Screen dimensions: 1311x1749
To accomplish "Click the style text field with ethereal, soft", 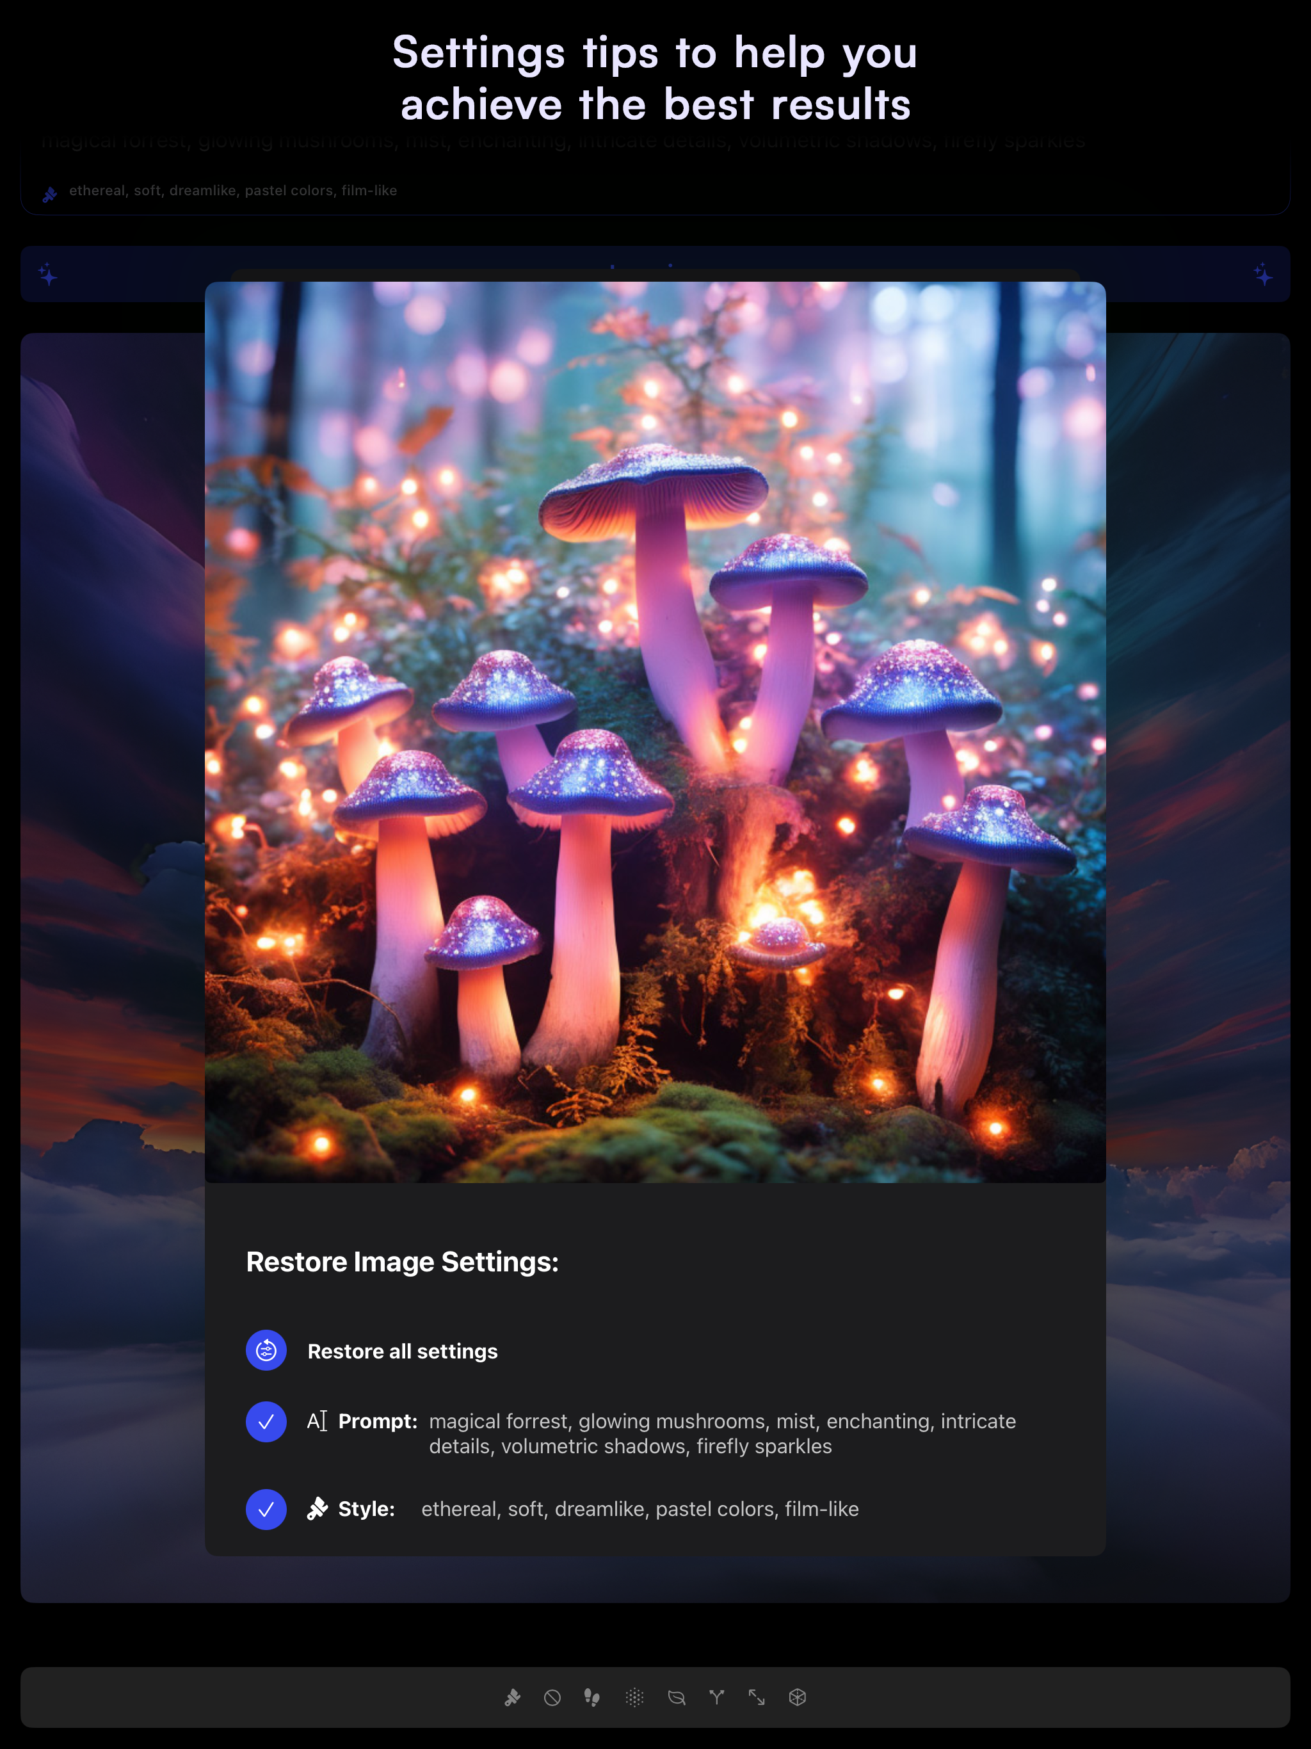I will pyautogui.click(x=232, y=191).
